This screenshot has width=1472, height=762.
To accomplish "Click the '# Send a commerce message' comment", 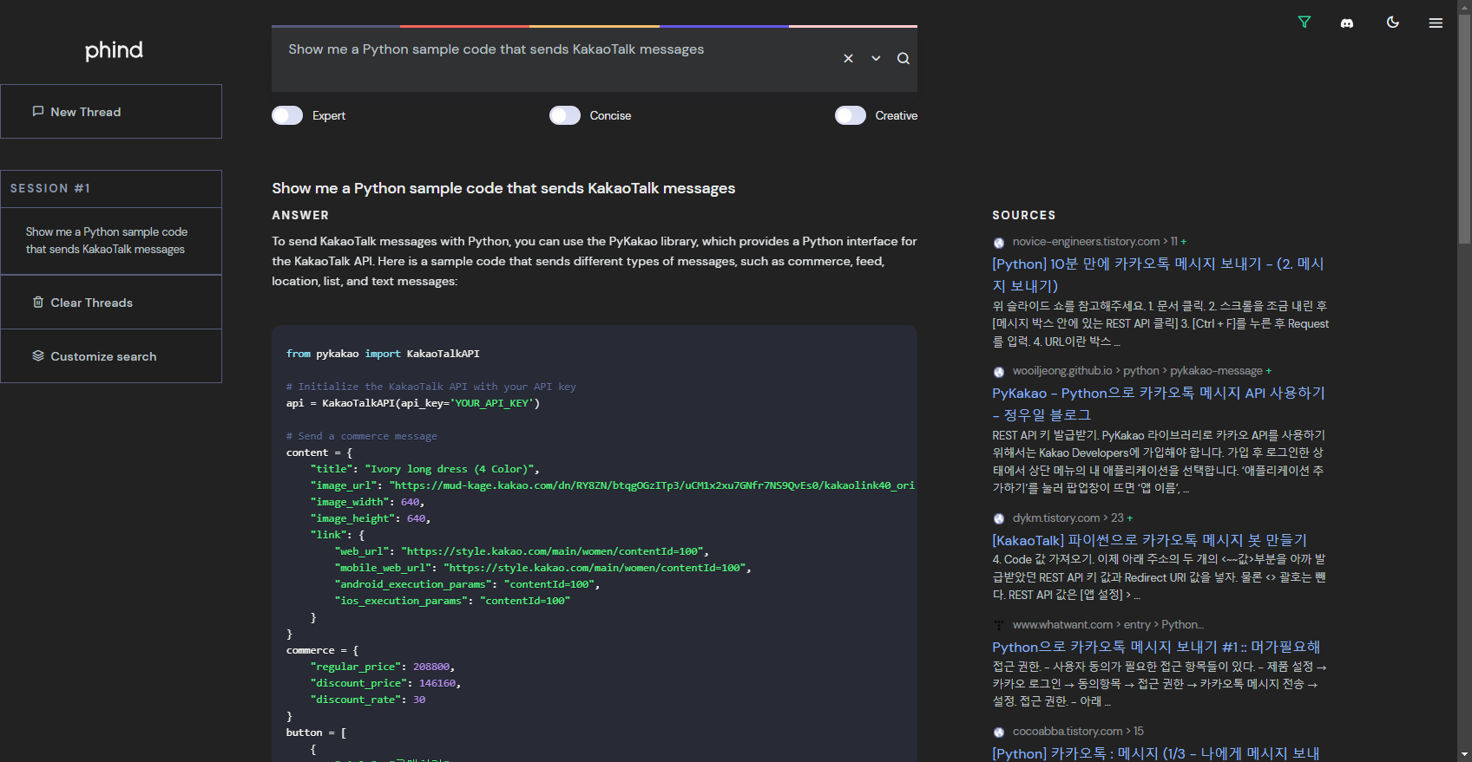I will click(362, 436).
